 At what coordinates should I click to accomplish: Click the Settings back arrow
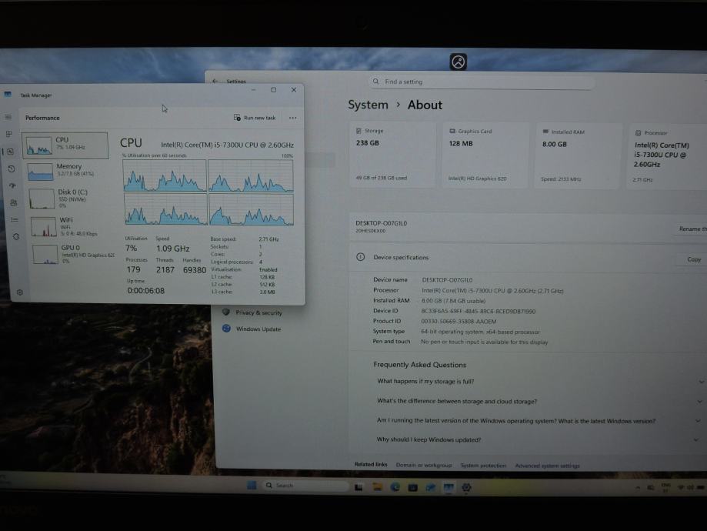(x=215, y=82)
